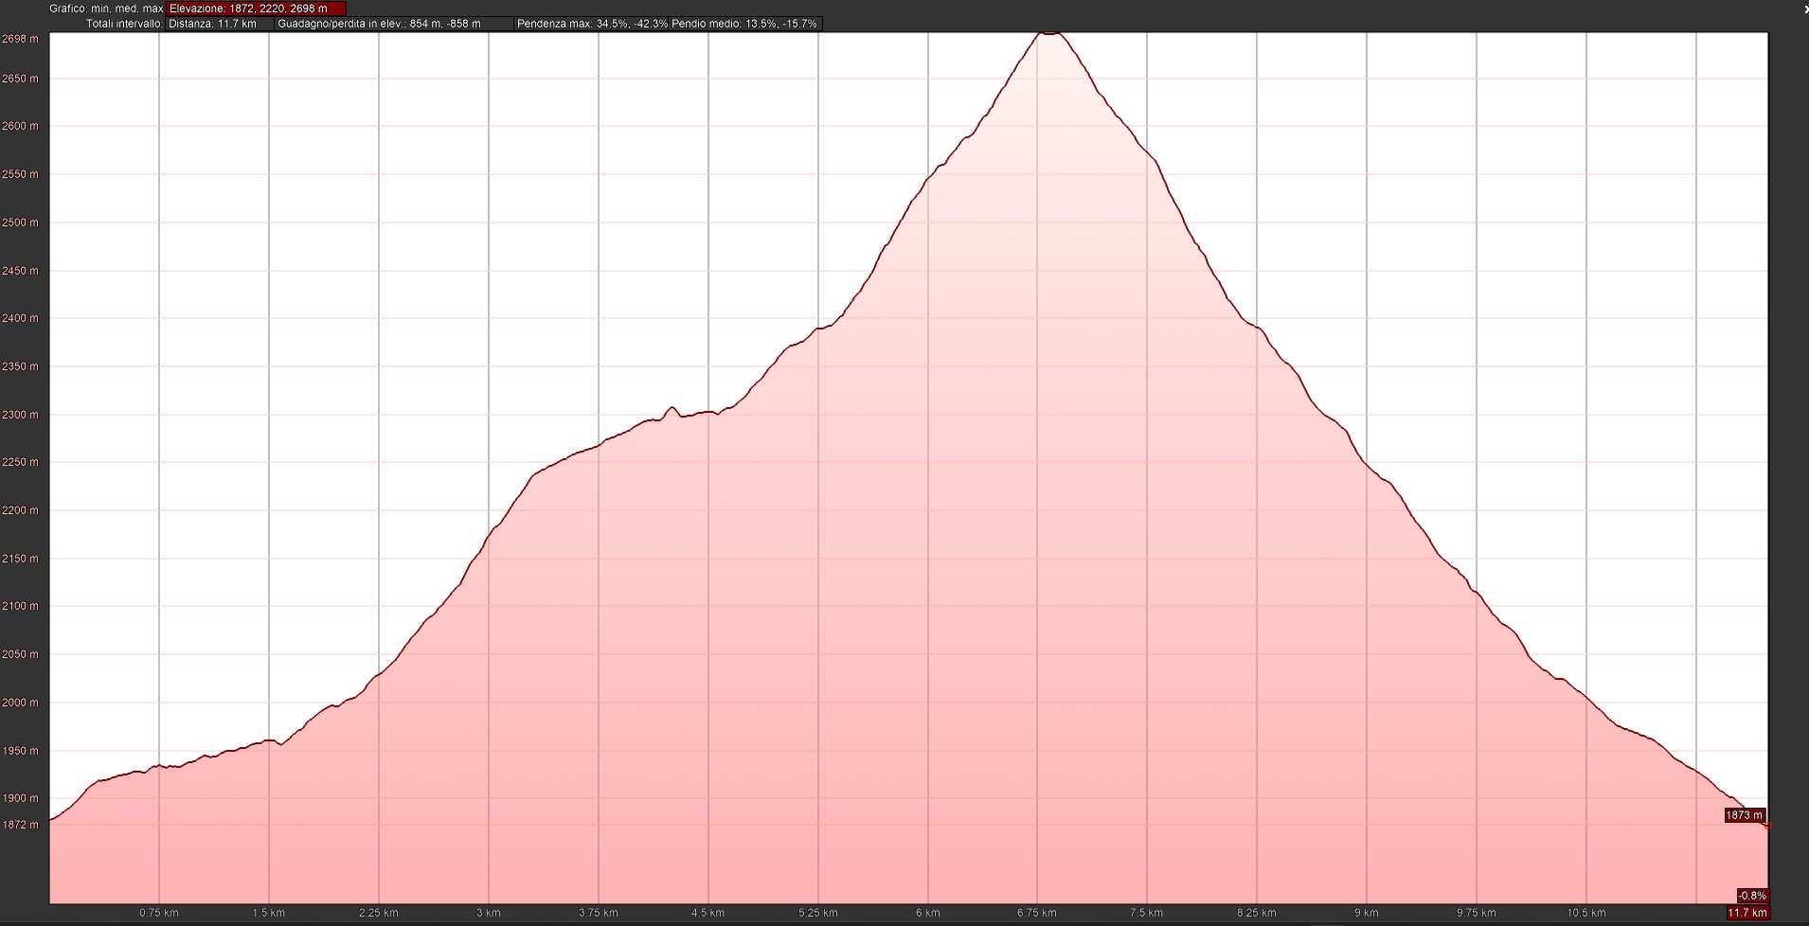Click the Distanza 11.7 km field
Screen dimensions: 1809x926
tap(219, 24)
